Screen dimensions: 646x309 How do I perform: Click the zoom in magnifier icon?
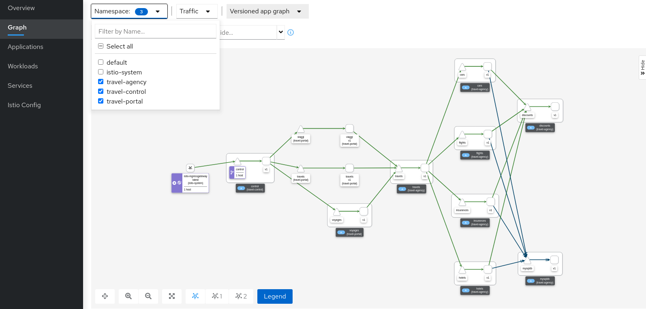click(128, 296)
